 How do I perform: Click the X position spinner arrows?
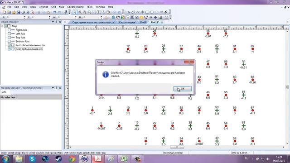click(25, 17)
